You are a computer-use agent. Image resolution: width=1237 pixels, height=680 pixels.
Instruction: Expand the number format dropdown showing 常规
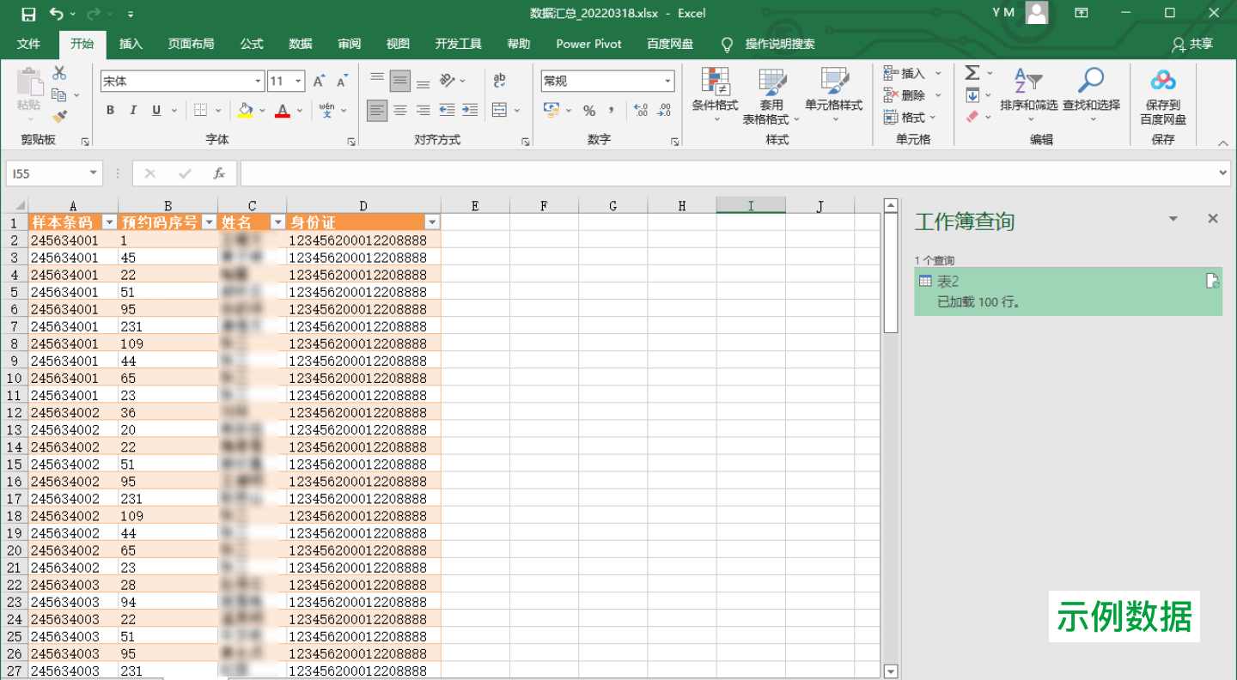pos(667,82)
